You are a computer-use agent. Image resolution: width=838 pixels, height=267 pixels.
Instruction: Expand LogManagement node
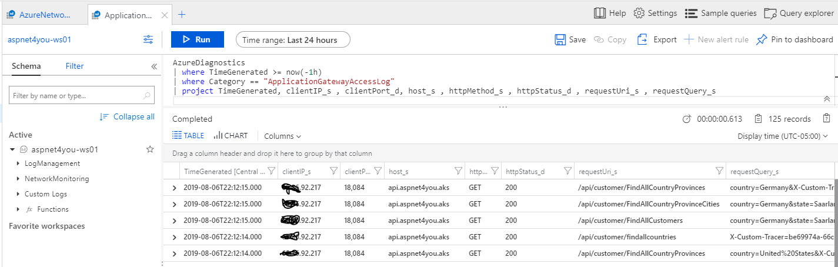coord(18,163)
